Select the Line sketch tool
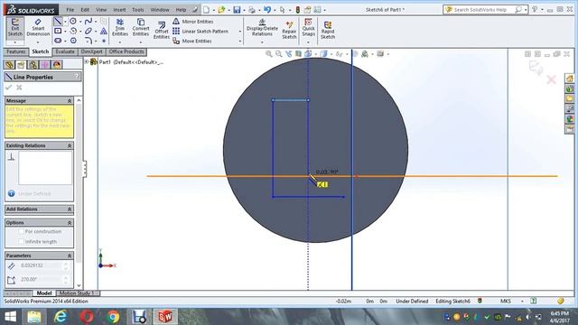This screenshot has height=325, width=578. (58, 22)
